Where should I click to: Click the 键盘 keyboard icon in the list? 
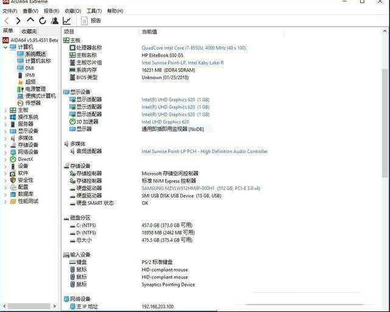[x=73, y=262]
